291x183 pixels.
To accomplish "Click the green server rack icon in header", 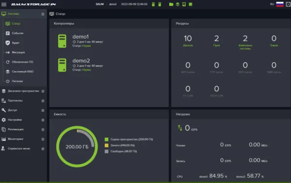I will 191,4.
